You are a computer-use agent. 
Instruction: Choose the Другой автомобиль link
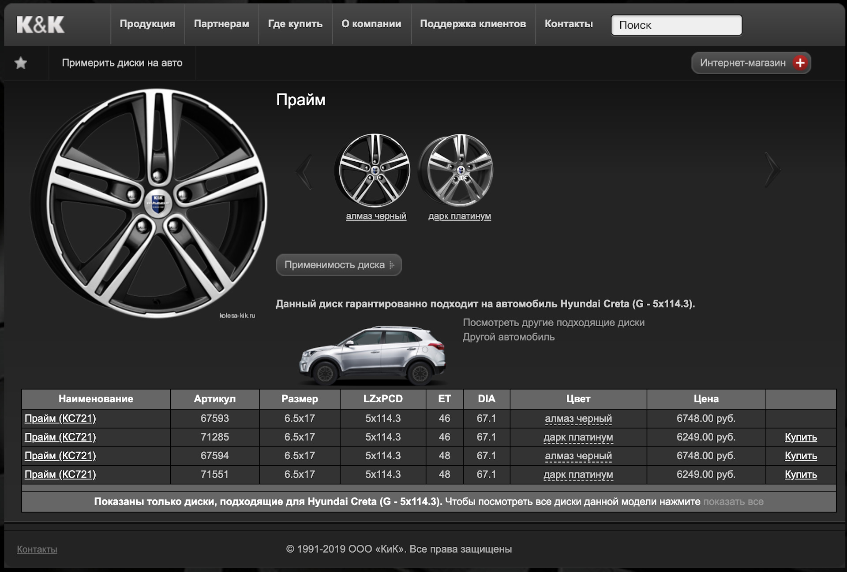(509, 337)
